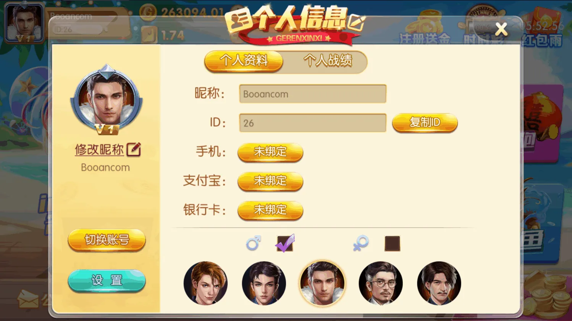Copy the ID with 复制ID button

click(x=425, y=123)
